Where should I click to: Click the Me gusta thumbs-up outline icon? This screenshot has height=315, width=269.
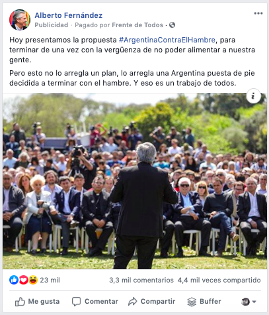point(20,302)
